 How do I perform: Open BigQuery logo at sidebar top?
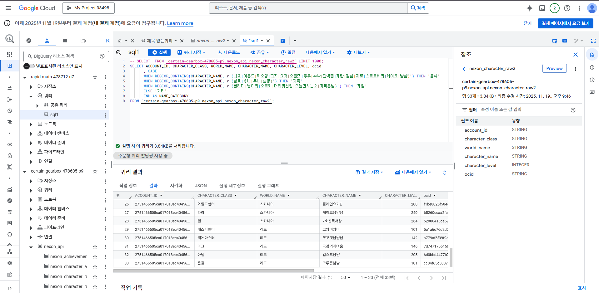pyautogui.click(x=10, y=39)
